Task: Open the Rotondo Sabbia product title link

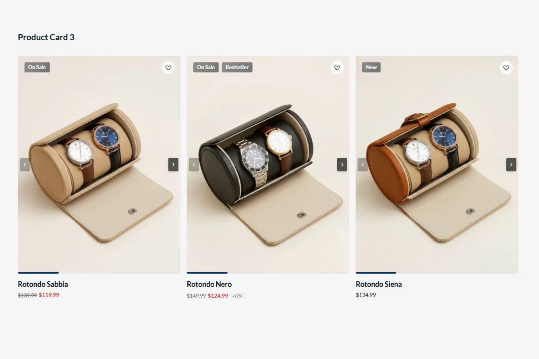Action: [43, 284]
